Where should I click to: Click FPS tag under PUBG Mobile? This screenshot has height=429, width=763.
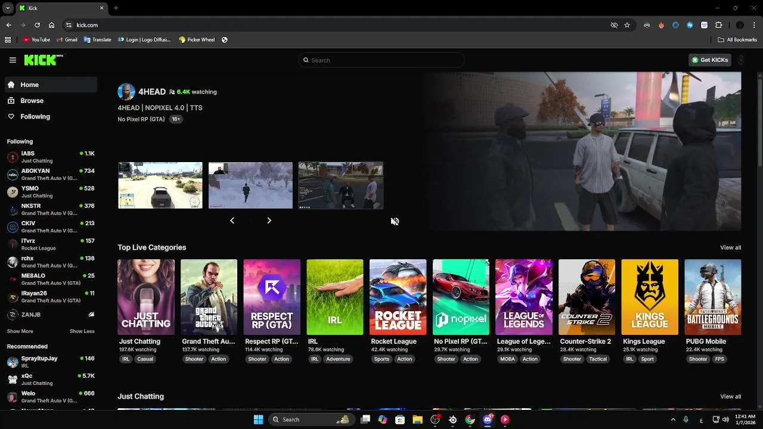click(719, 359)
